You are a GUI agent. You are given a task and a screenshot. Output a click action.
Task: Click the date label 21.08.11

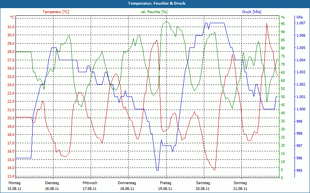pyautogui.click(x=240, y=189)
